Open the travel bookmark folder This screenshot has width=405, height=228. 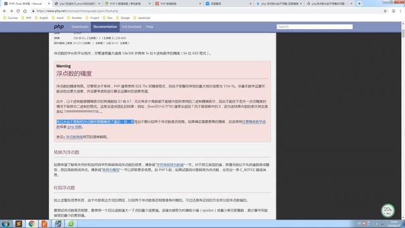click(58, 18)
